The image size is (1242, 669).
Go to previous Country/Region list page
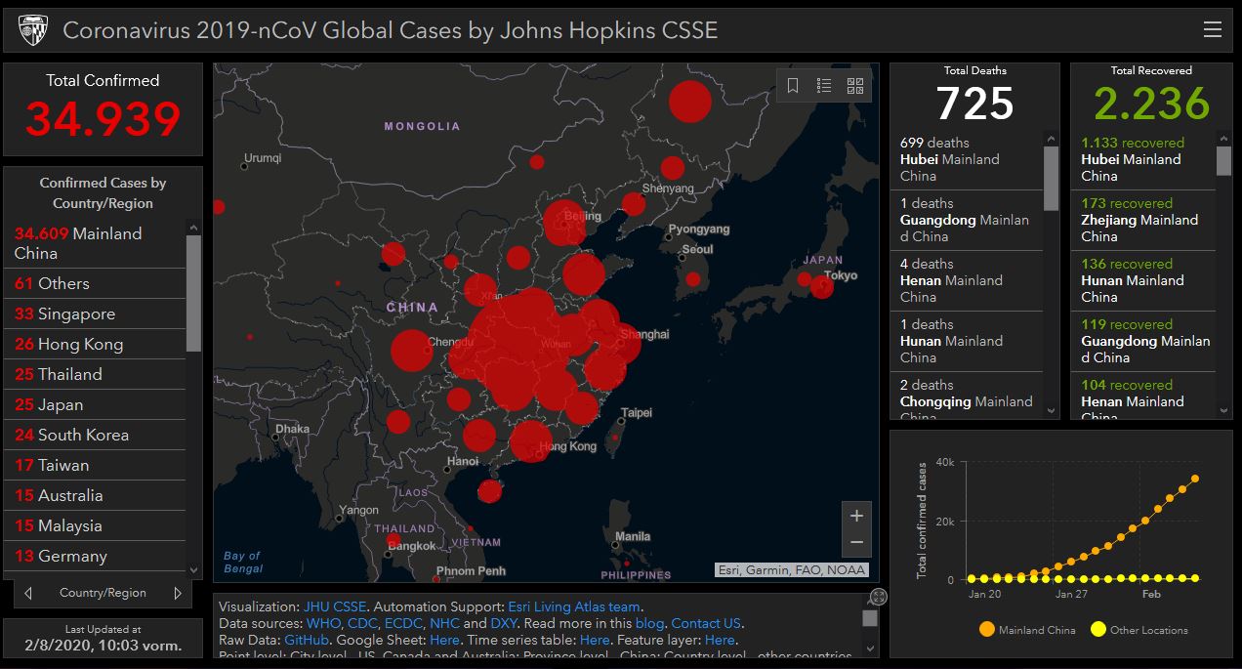[28, 593]
